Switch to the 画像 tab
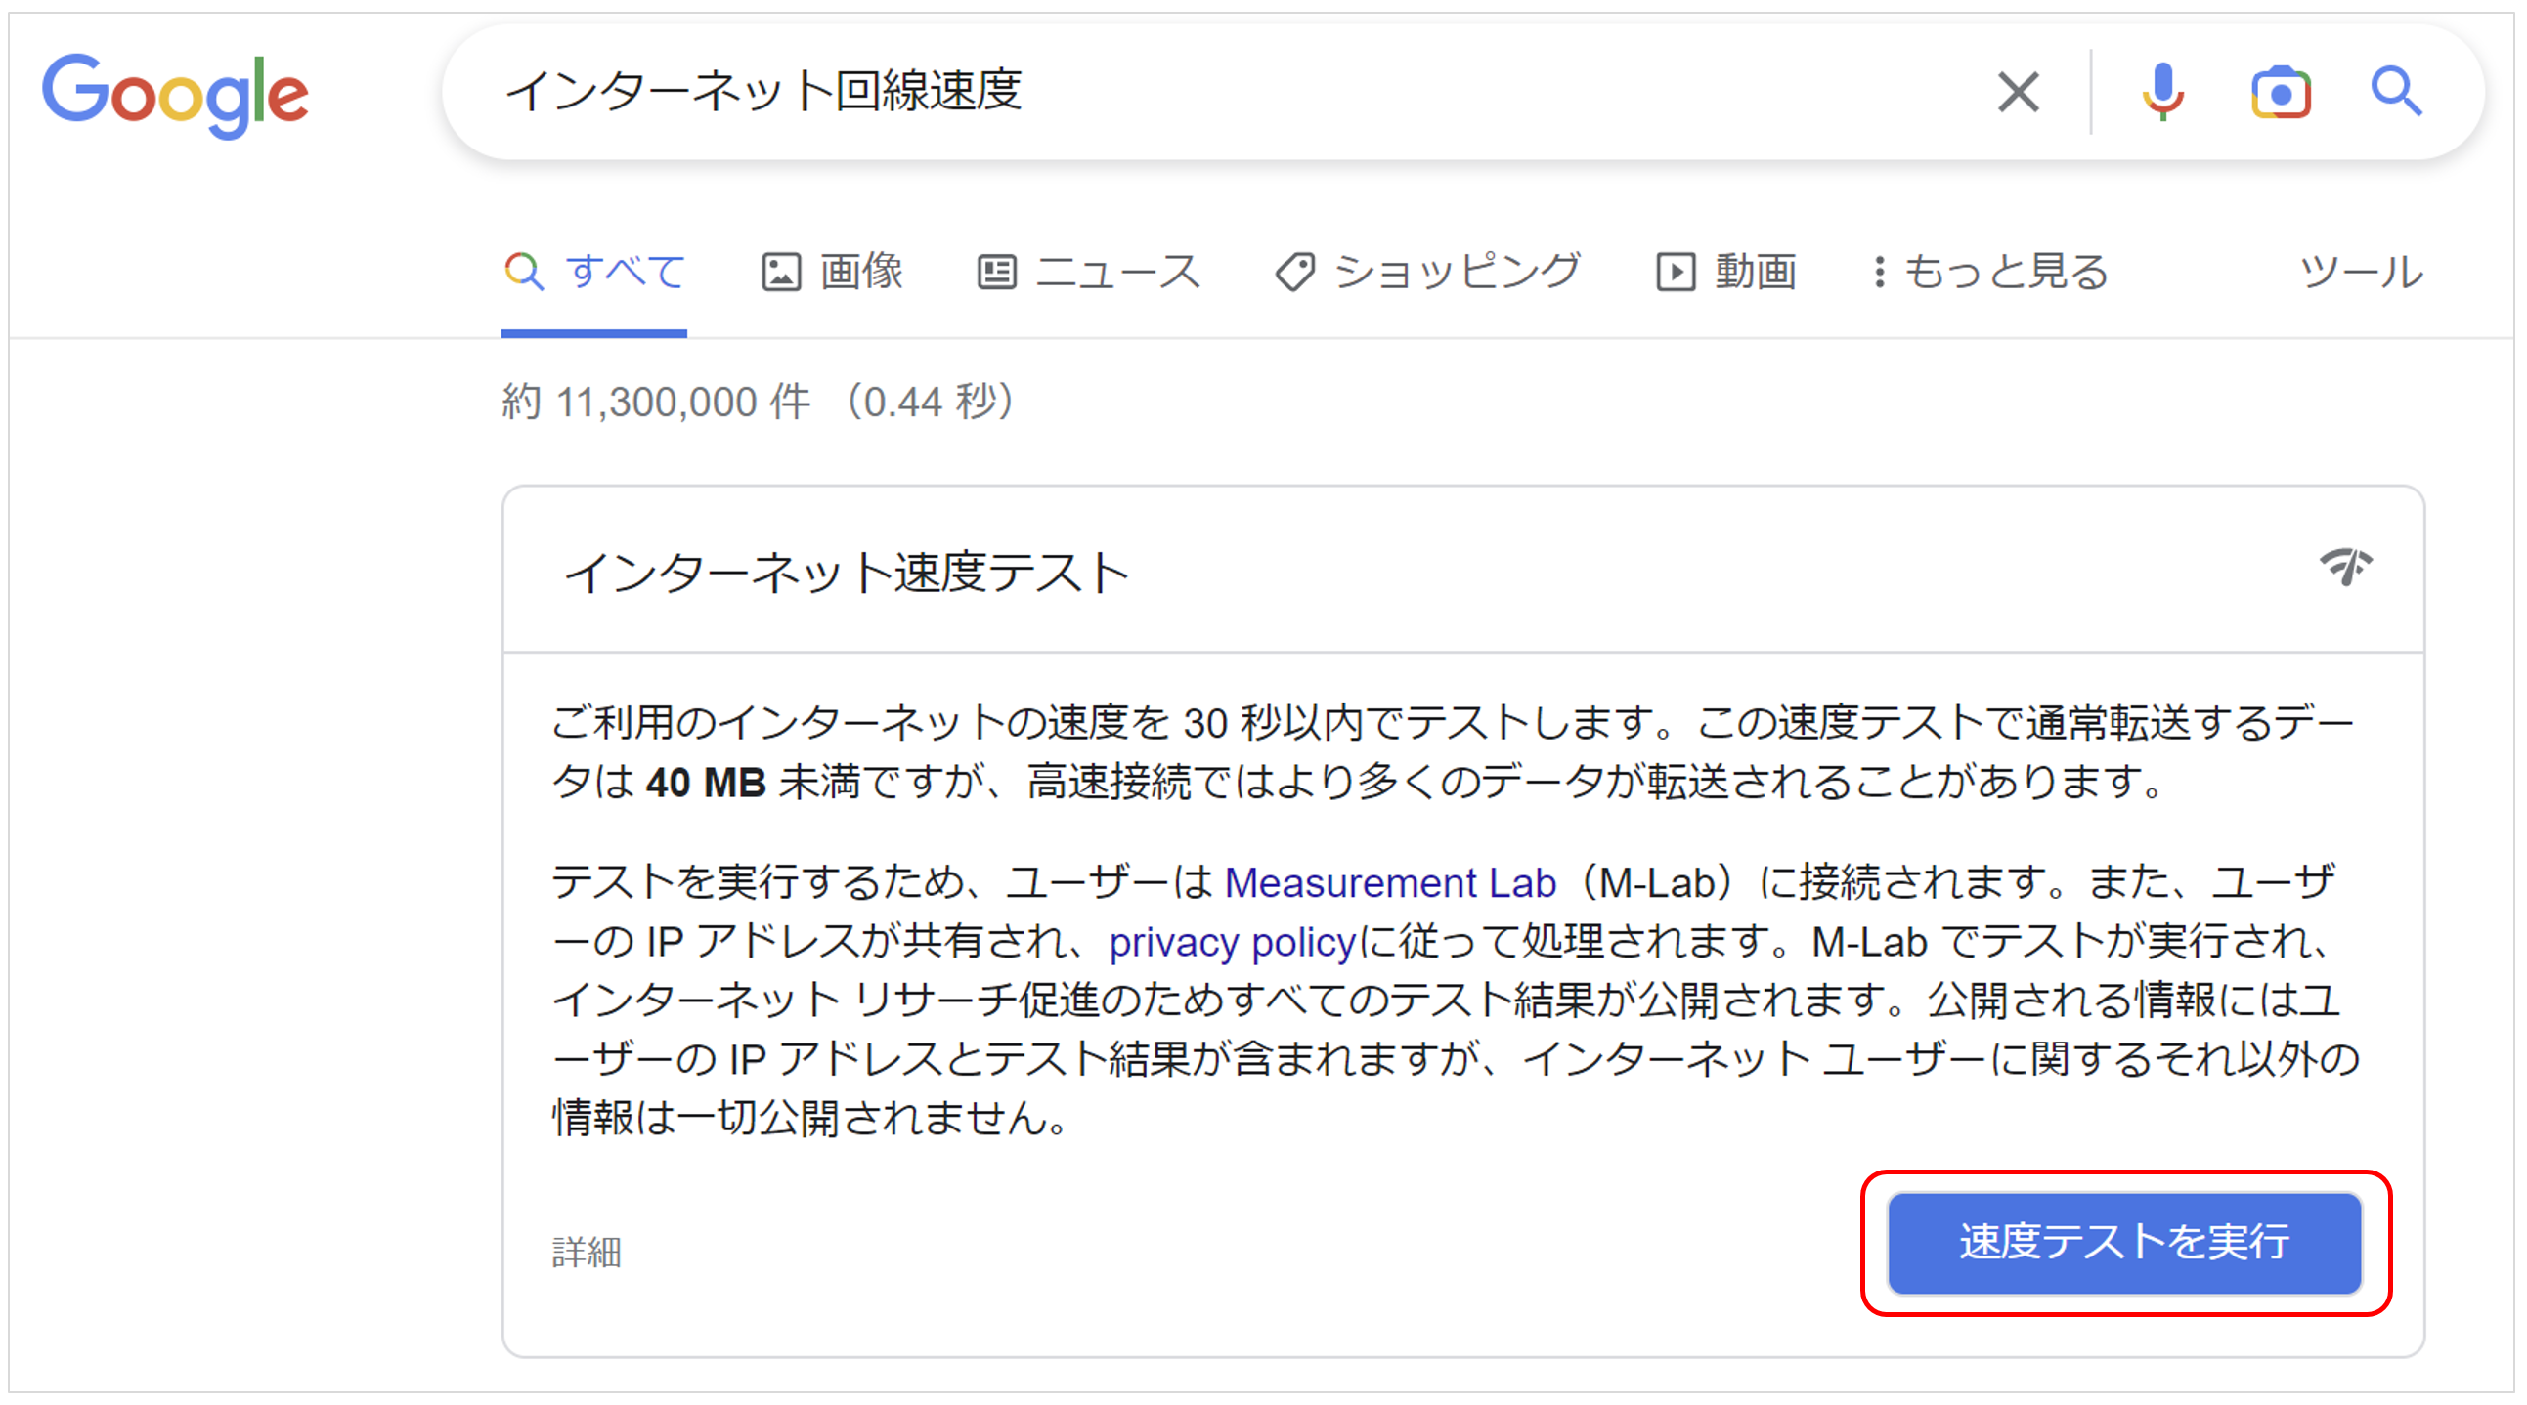The image size is (2527, 1405). click(861, 272)
